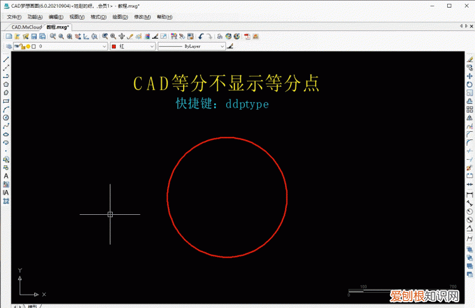Image resolution: width=475 pixels, height=308 pixels.
Task: Select the Linear dimension tool
Action: [469, 195]
